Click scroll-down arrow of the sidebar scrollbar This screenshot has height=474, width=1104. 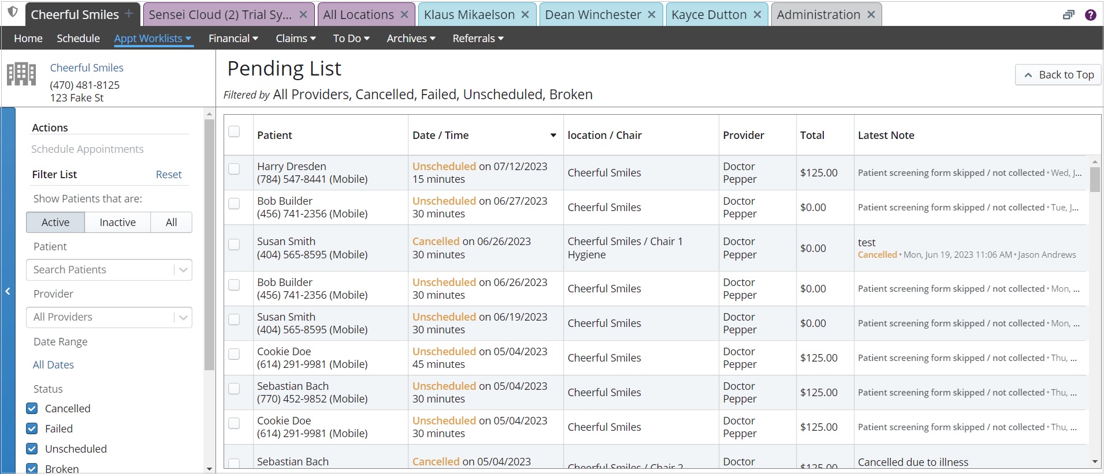pos(209,469)
